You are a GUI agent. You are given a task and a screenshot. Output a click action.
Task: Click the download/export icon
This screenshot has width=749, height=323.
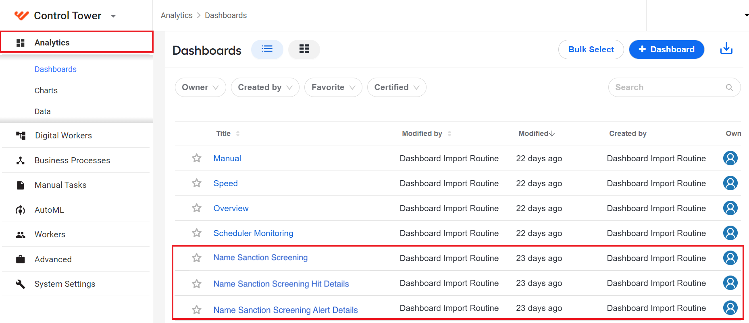(726, 49)
